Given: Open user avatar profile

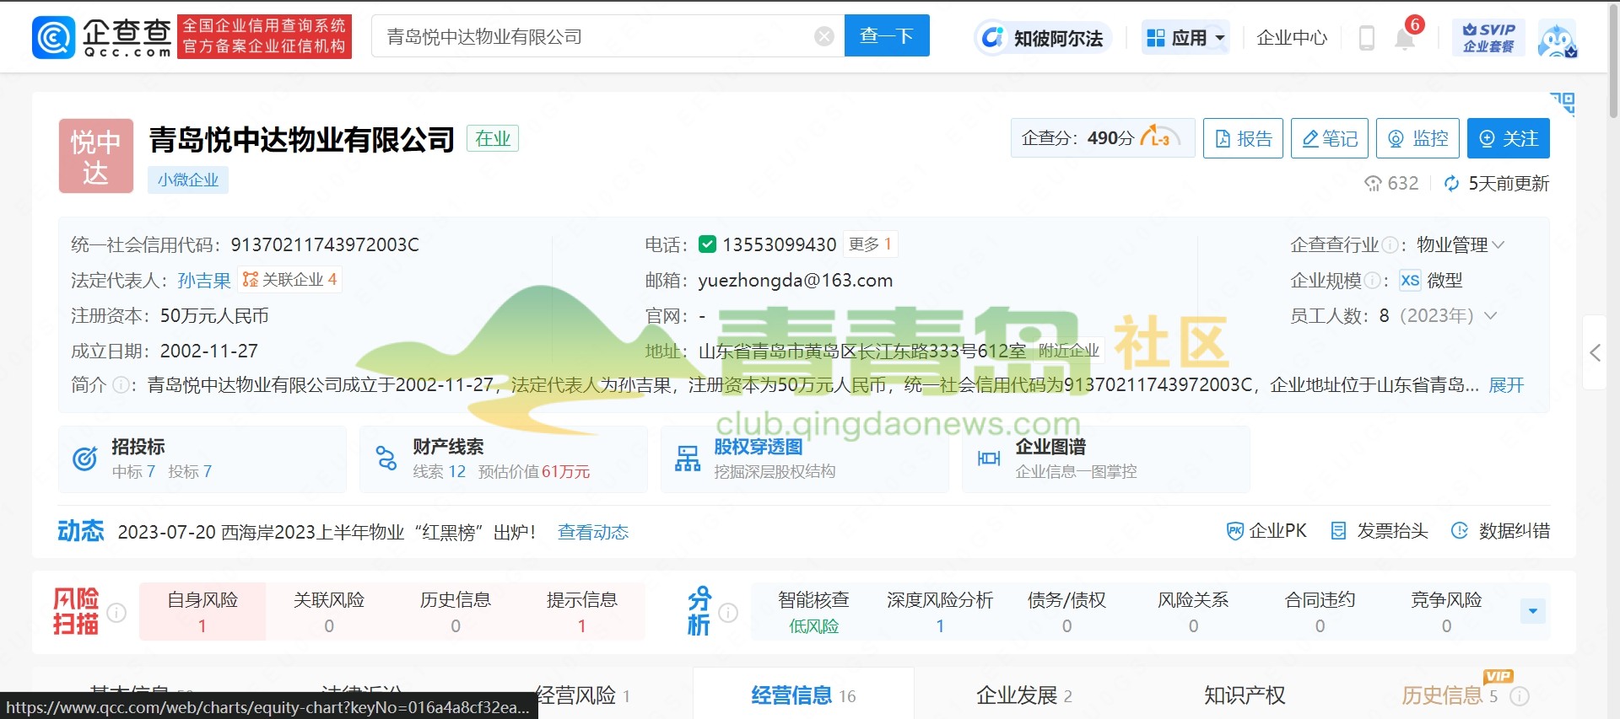Looking at the screenshot, I should coord(1557,39).
